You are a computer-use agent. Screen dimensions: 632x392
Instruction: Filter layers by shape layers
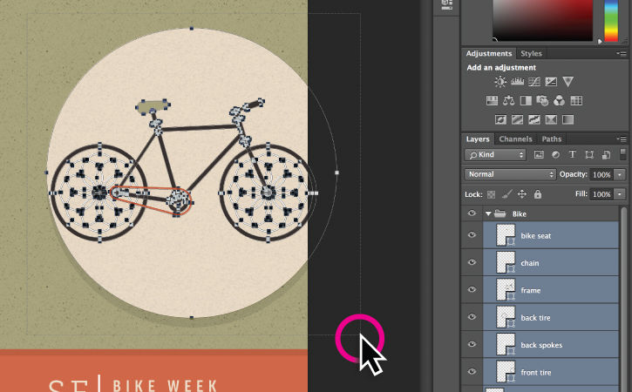coord(589,155)
